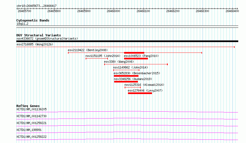
Task: Open variant esv3652830 (Besenbacher2015) label
Action: coord(137,73)
